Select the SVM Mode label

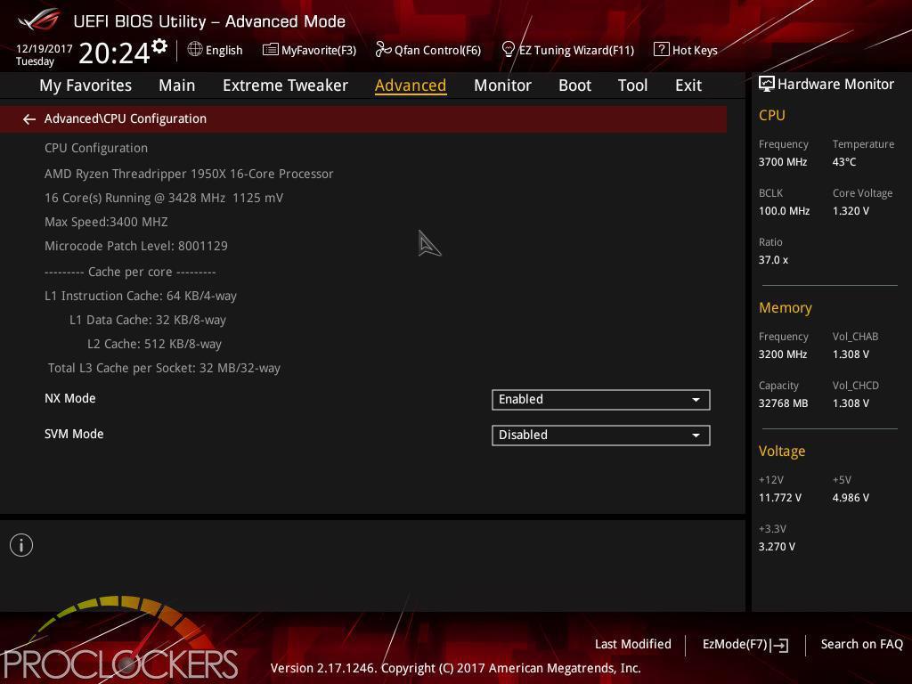coord(74,434)
